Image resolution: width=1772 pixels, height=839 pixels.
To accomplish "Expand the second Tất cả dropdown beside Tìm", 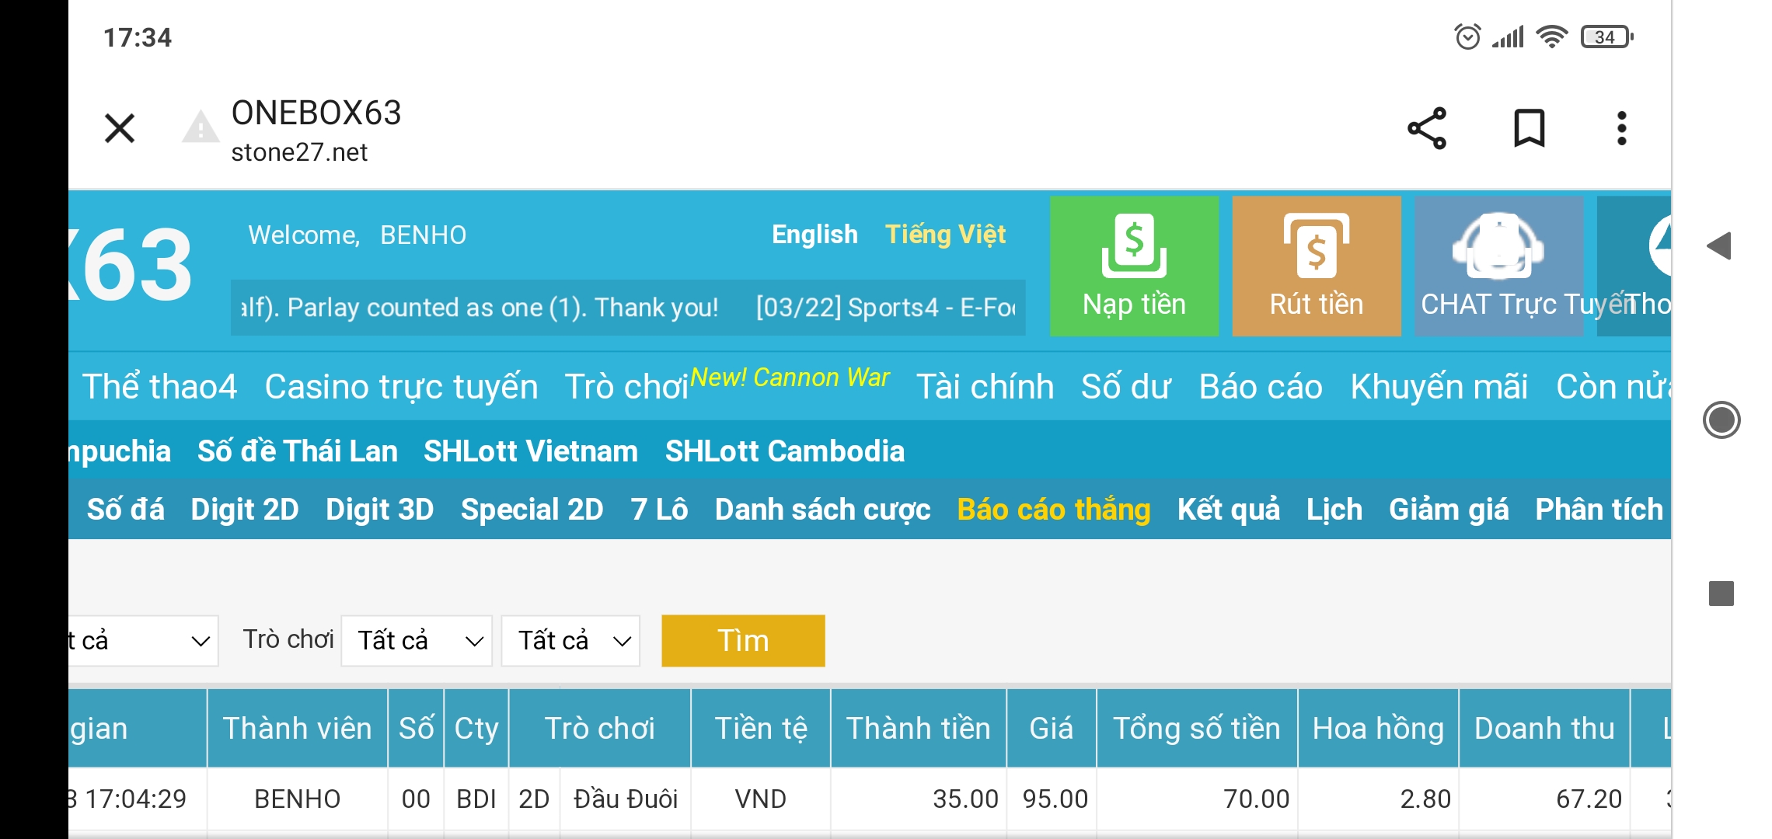I will [570, 641].
